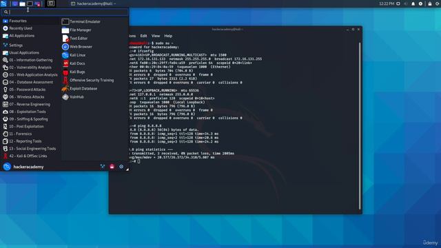Open 06 - Wireless Attacks category

click(x=30, y=97)
